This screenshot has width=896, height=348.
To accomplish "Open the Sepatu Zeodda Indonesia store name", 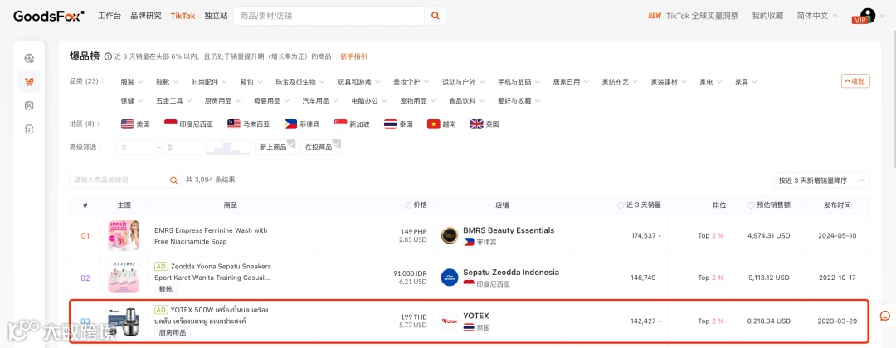I will (511, 272).
